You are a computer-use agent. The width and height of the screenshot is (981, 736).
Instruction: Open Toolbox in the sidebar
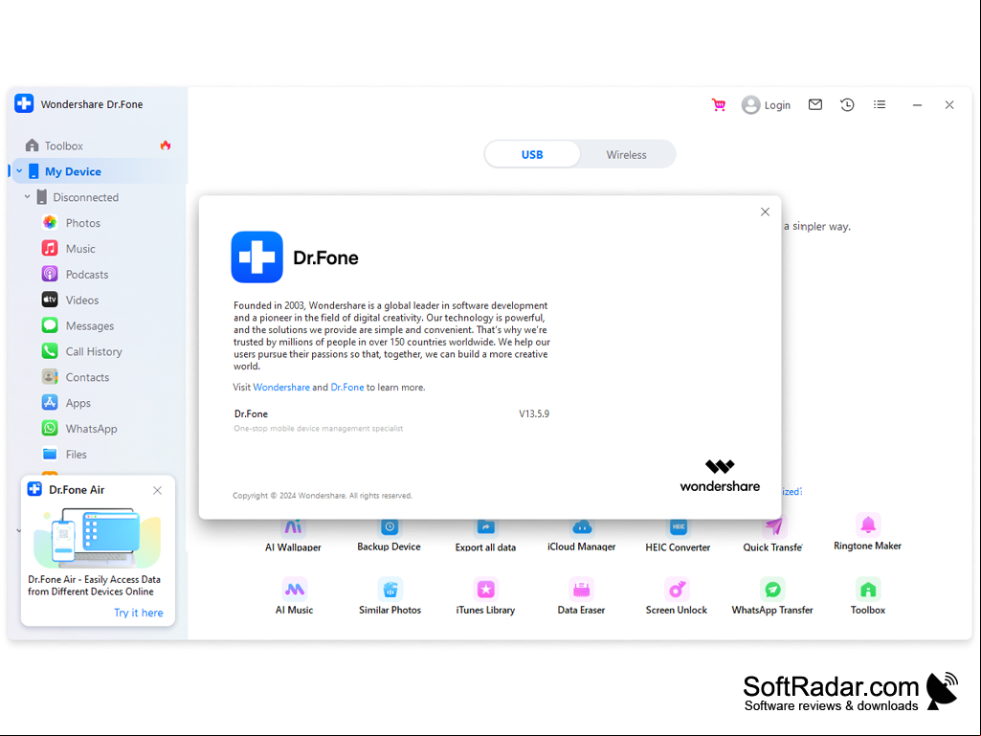pos(64,145)
